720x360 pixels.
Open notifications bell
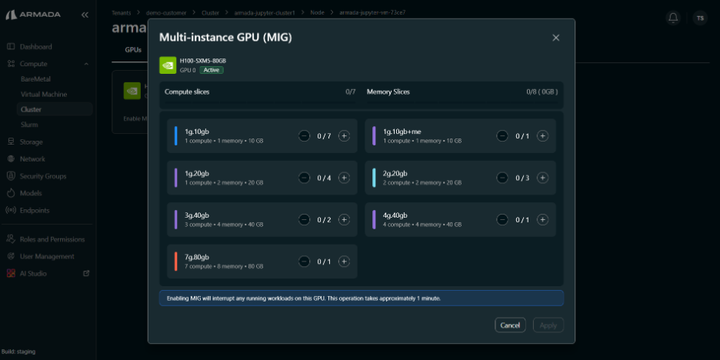click(673, 18)
